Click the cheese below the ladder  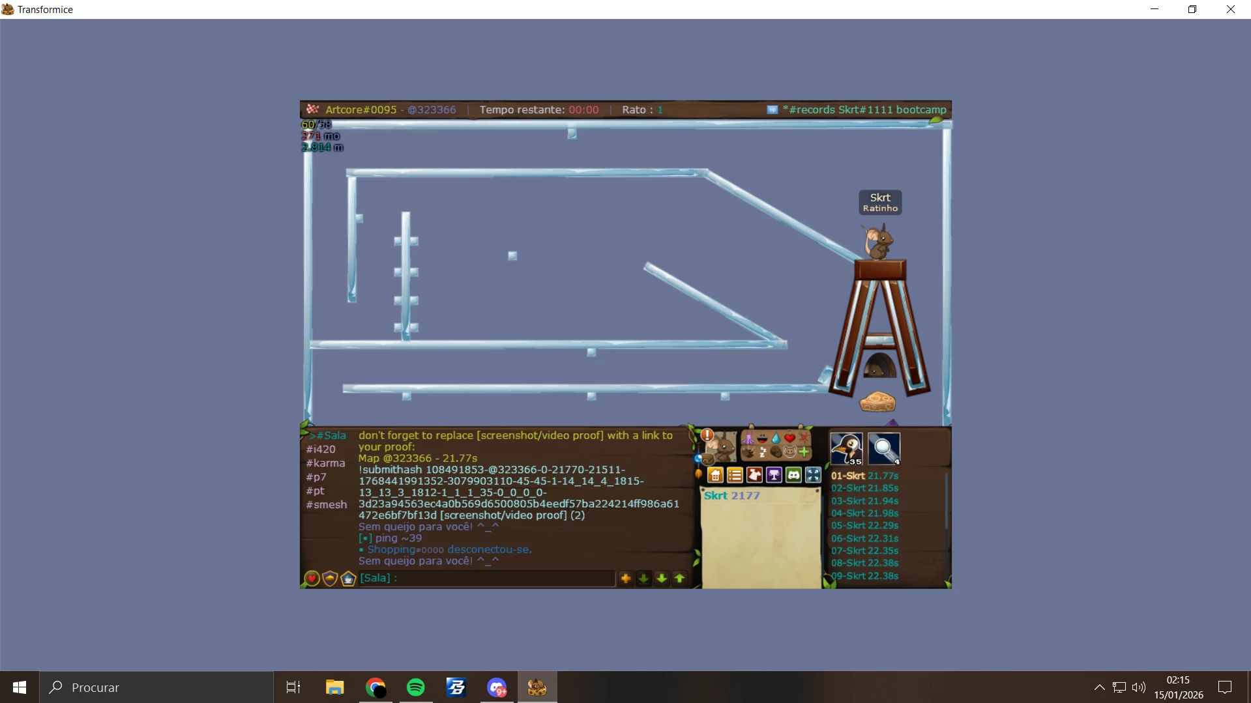[877, 401]
